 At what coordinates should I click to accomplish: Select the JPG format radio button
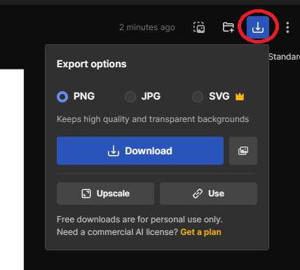[x=130, y=97]
